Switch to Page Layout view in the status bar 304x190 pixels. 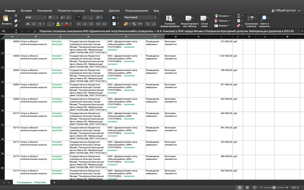[247, 187]
